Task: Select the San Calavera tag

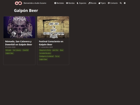Action: point(17,50)
